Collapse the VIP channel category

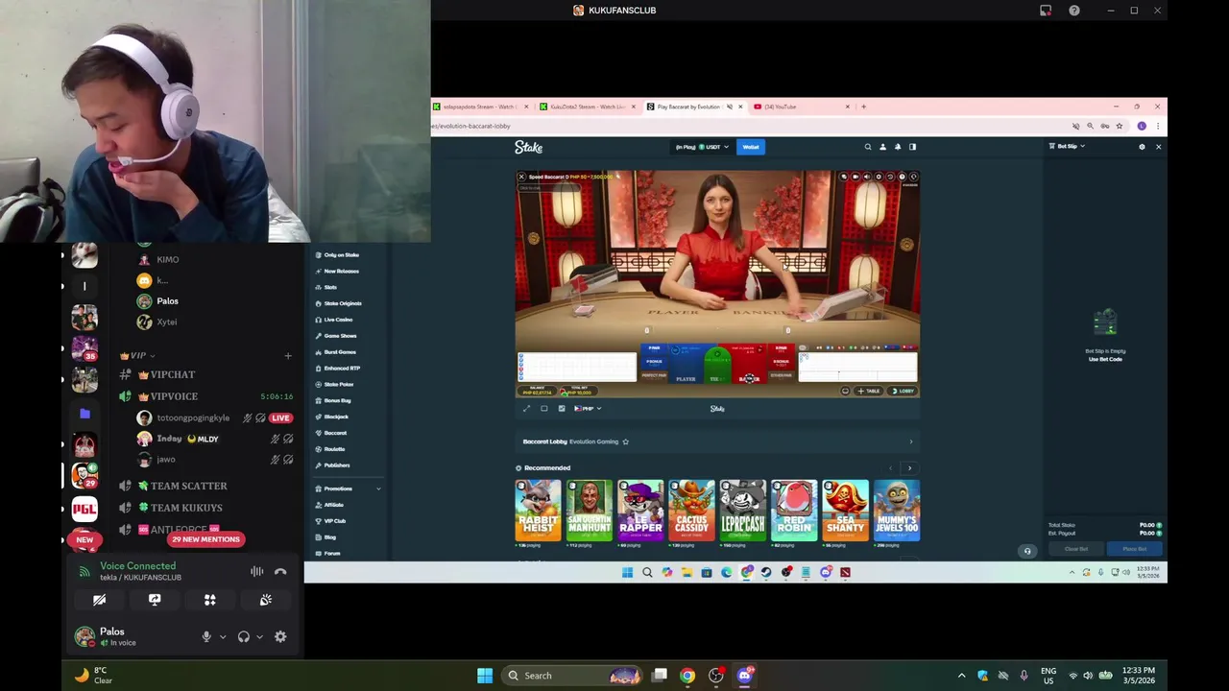136,356
